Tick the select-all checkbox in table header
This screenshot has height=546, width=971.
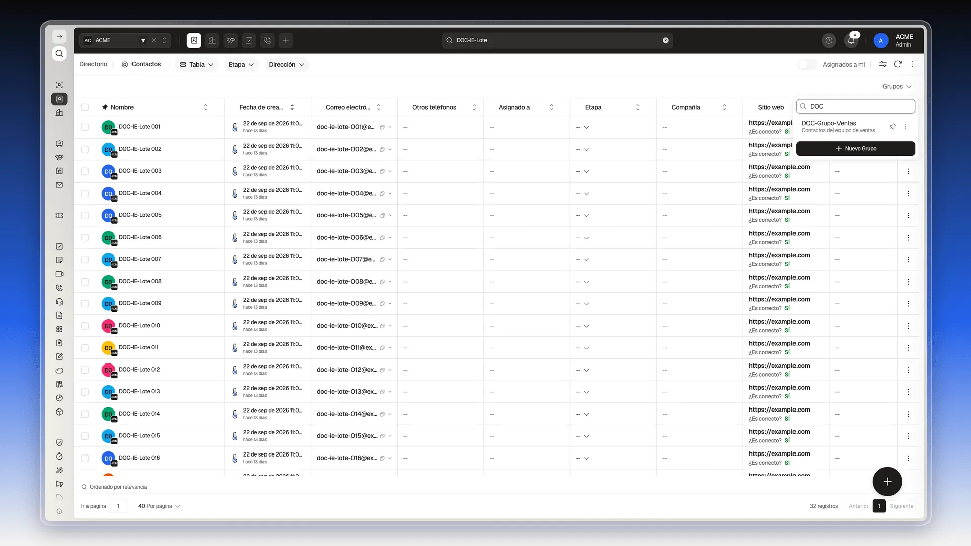click(x=85, y=107)
